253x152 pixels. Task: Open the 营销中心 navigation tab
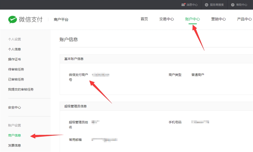pos(218,19)
